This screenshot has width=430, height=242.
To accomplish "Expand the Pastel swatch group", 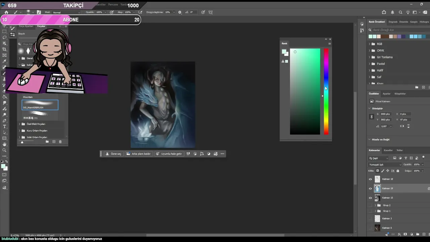I will point(370,64).
